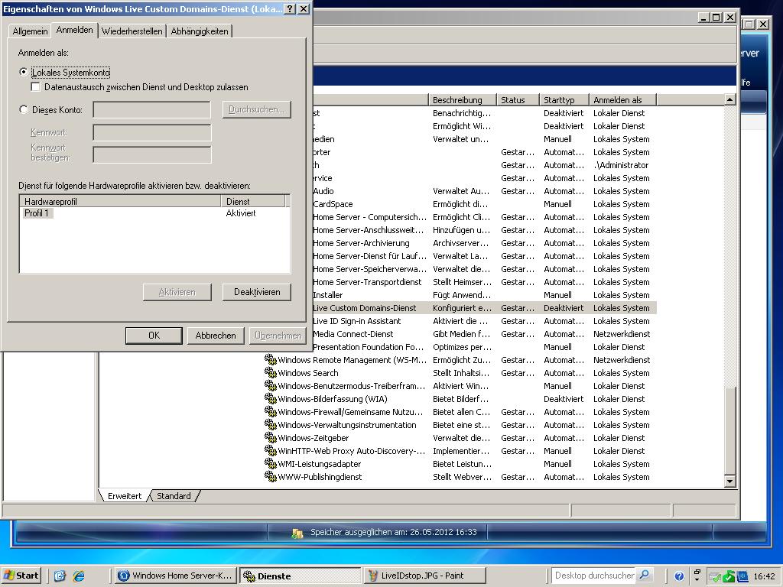Click in the Desktop durchsuchen search field
This screenshot has width=783, height=587.
click(594, 576)
